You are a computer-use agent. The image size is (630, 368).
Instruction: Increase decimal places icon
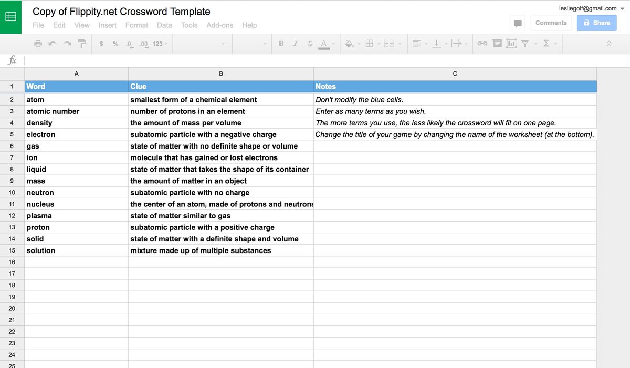[x=144, y=44]
